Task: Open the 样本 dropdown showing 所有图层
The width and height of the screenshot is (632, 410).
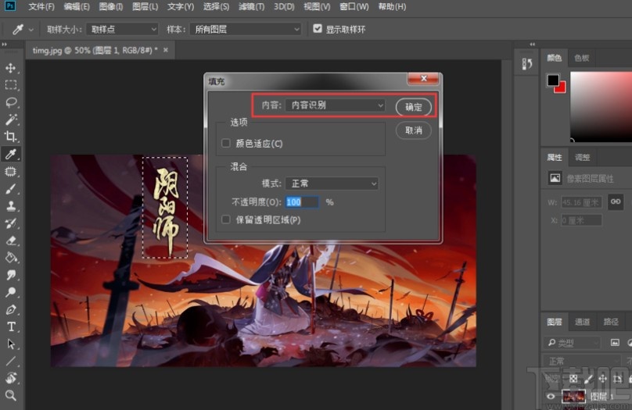Action: click(246, 30)
